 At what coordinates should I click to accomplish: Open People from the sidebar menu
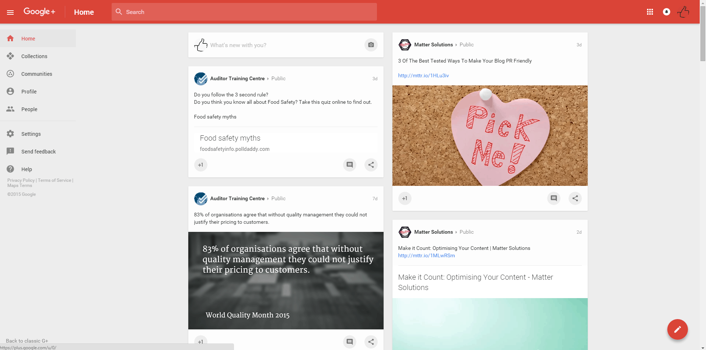coord(29,109)
